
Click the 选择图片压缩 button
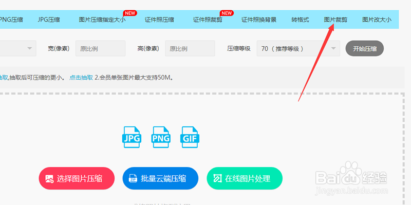pos(77,178)
